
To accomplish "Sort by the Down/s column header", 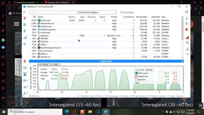I will tap(72, 17).
